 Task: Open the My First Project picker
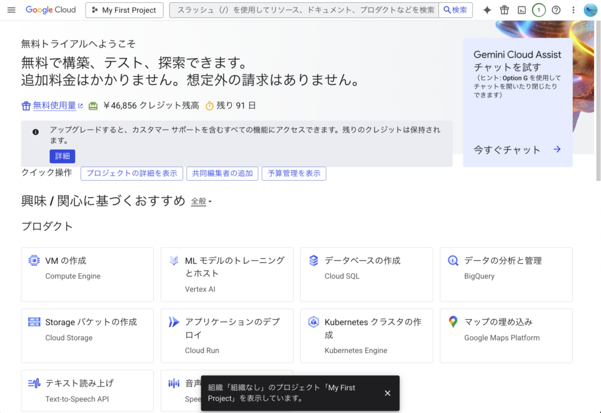click(124, 10)
